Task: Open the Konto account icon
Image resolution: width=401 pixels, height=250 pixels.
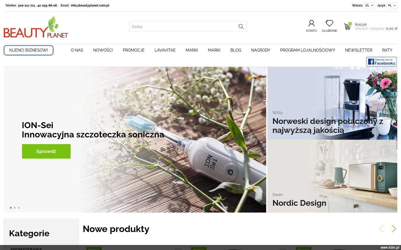Action: pos(311,23)
